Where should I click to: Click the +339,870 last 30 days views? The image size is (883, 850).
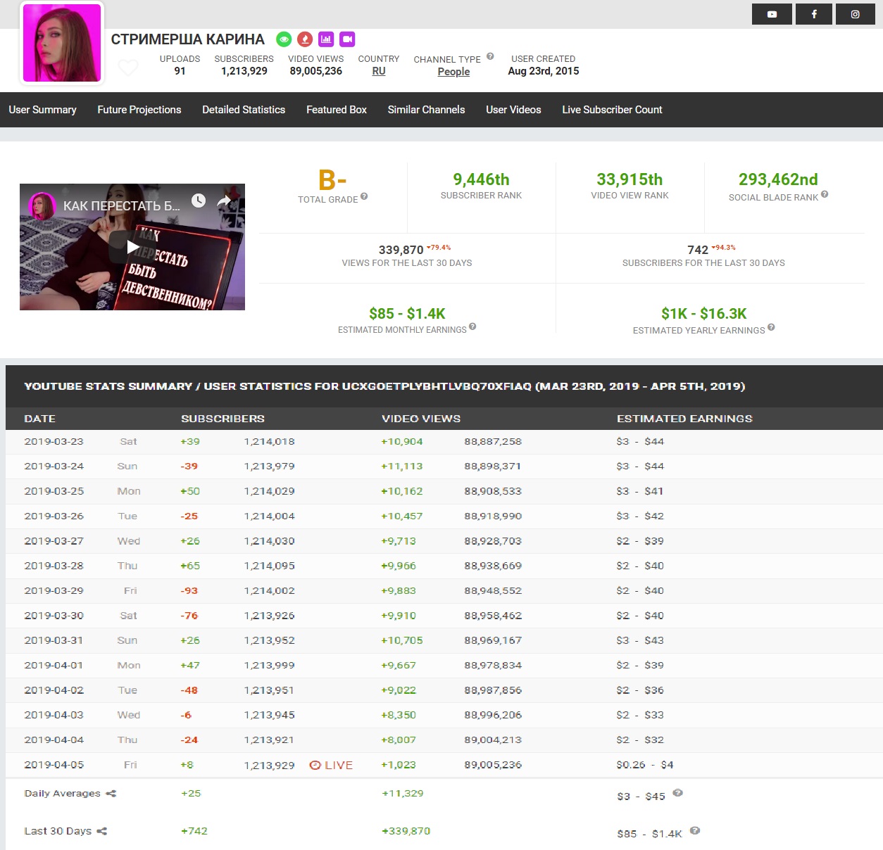[x=406, y=831]
